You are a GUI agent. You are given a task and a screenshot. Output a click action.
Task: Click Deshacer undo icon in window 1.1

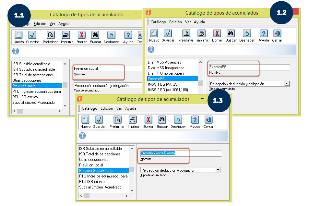111,35
